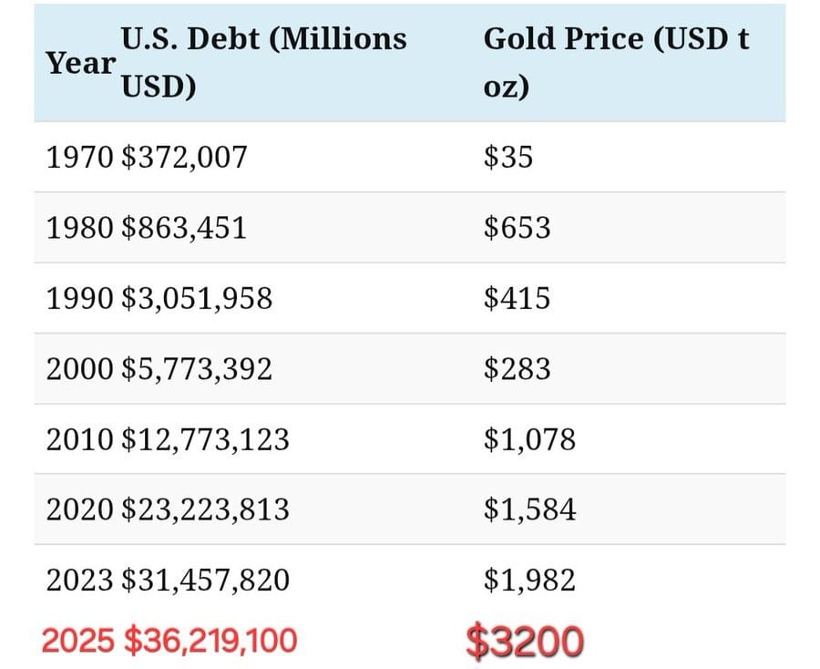Click the Year column header
Image resolution: width=820 pixels, height=669 pixels.
pyautogui.click(x=80, y=64)
